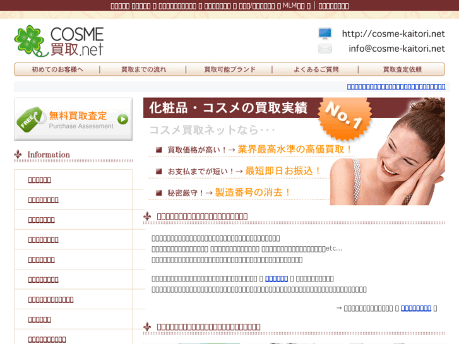Open the blue notice link below the navigation bar
This screenshot has height=344, width=459.
coord(396,86)
